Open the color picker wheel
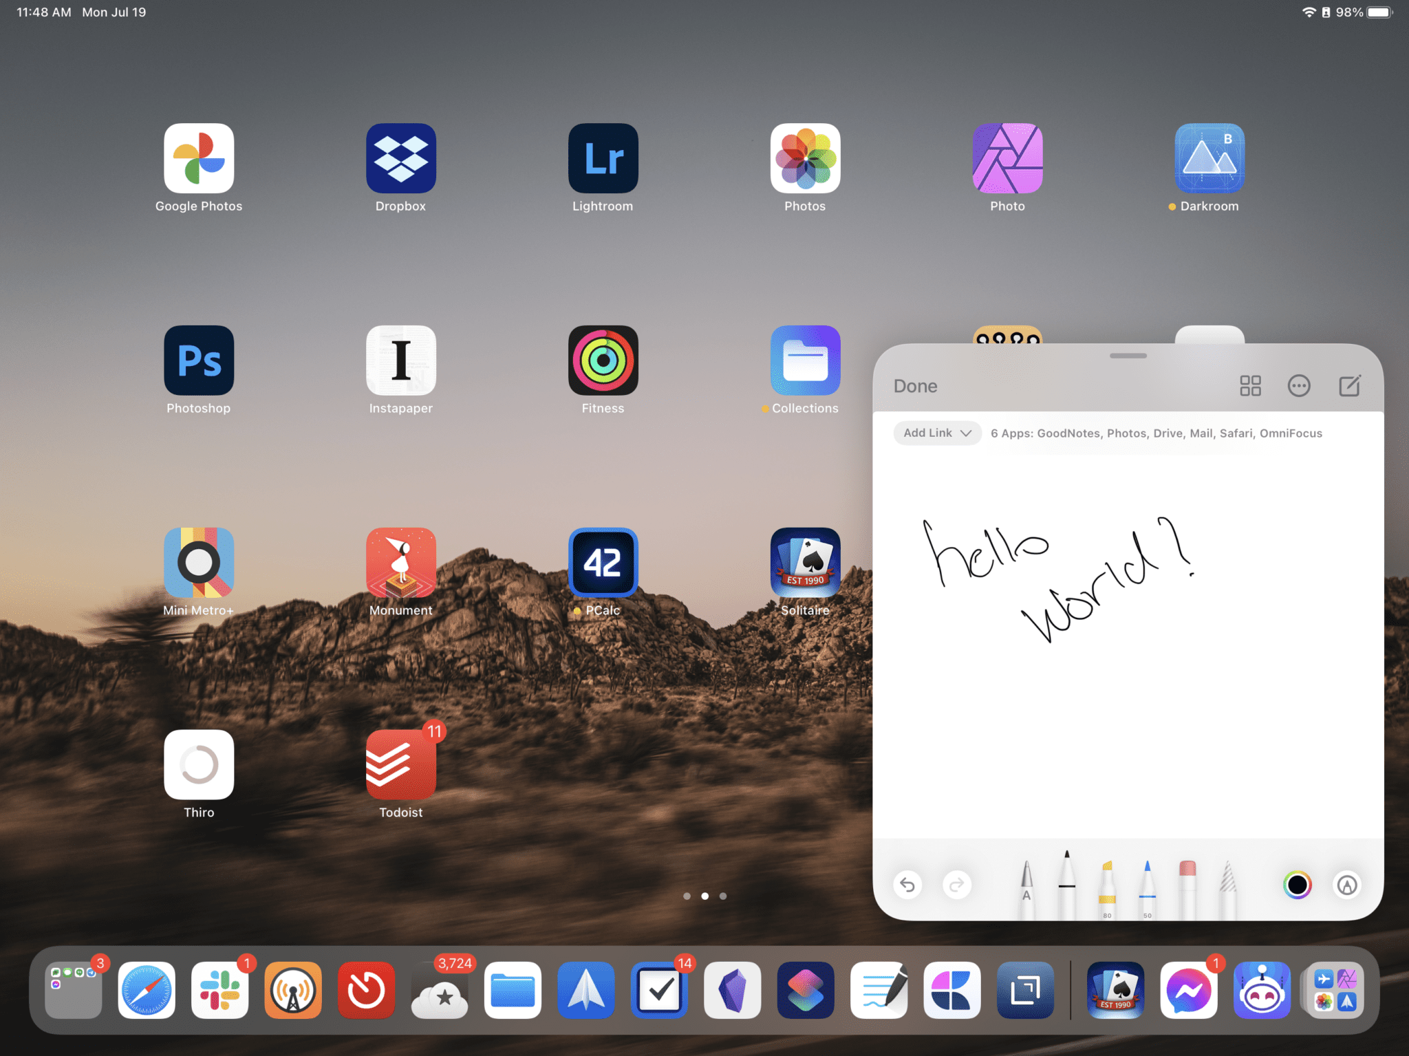Screen dimensions: 1409x1056 [1298, 885]
